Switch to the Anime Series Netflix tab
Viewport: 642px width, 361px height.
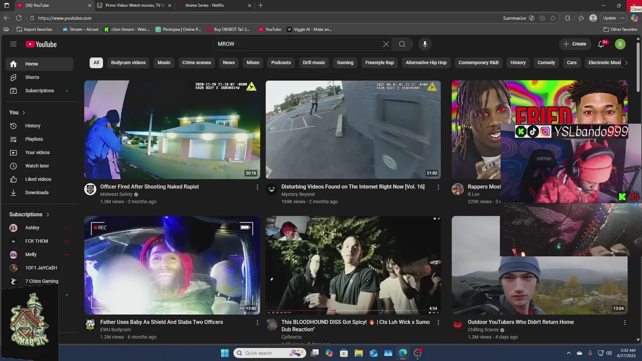point(215,5)
